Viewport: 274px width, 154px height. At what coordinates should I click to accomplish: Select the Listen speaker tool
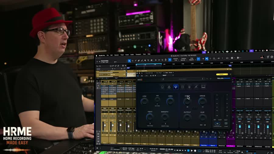(x=152, y=60)
